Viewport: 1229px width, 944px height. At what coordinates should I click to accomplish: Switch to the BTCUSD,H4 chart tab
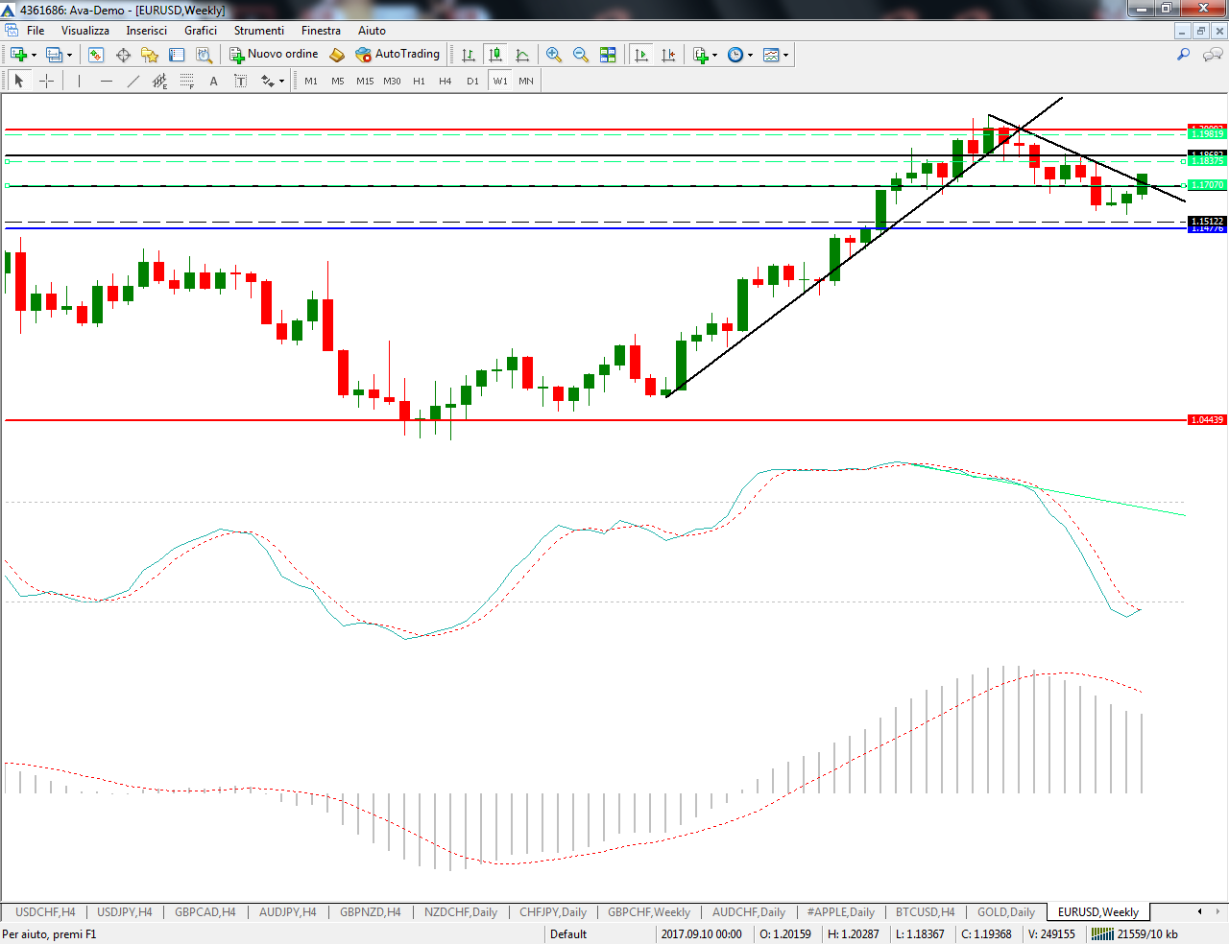pyautogui.click(x=926, y=912)
